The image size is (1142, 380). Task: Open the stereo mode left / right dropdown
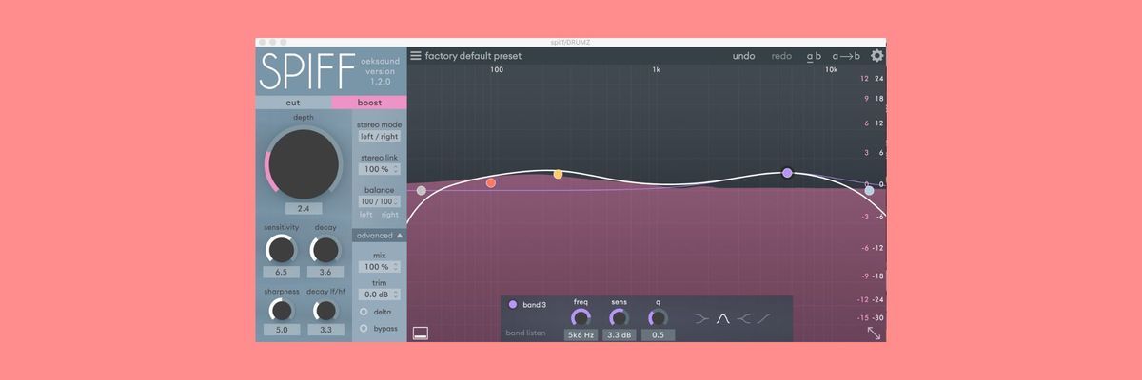[x=380, y=137]
